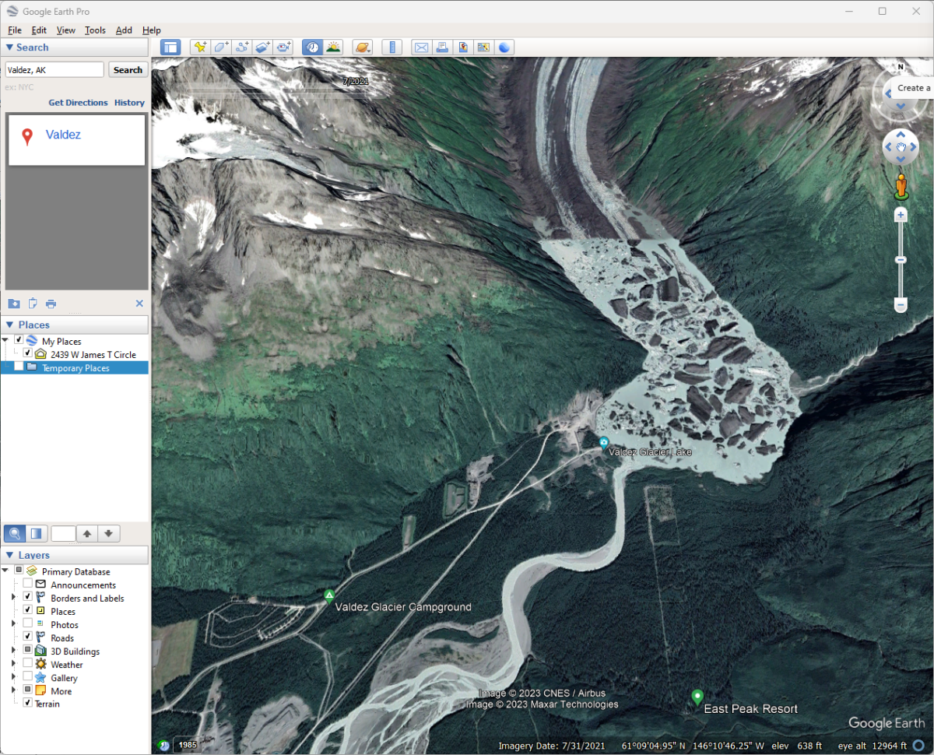The height and width of the screenshot is (755, 934).
Task: Show the ruler measurement tool
Action: pos(392,47)
